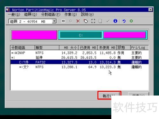
Task: Open the 磁碟(D) menu
Action: click(31, 15)
